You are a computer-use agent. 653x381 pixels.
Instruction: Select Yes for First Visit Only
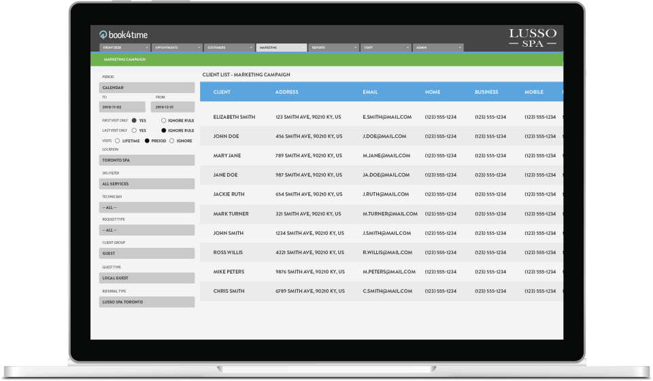134,120
